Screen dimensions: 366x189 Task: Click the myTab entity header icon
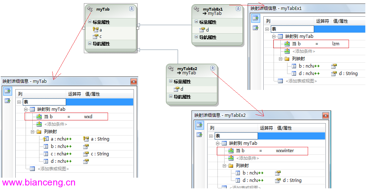click(90, 9)
